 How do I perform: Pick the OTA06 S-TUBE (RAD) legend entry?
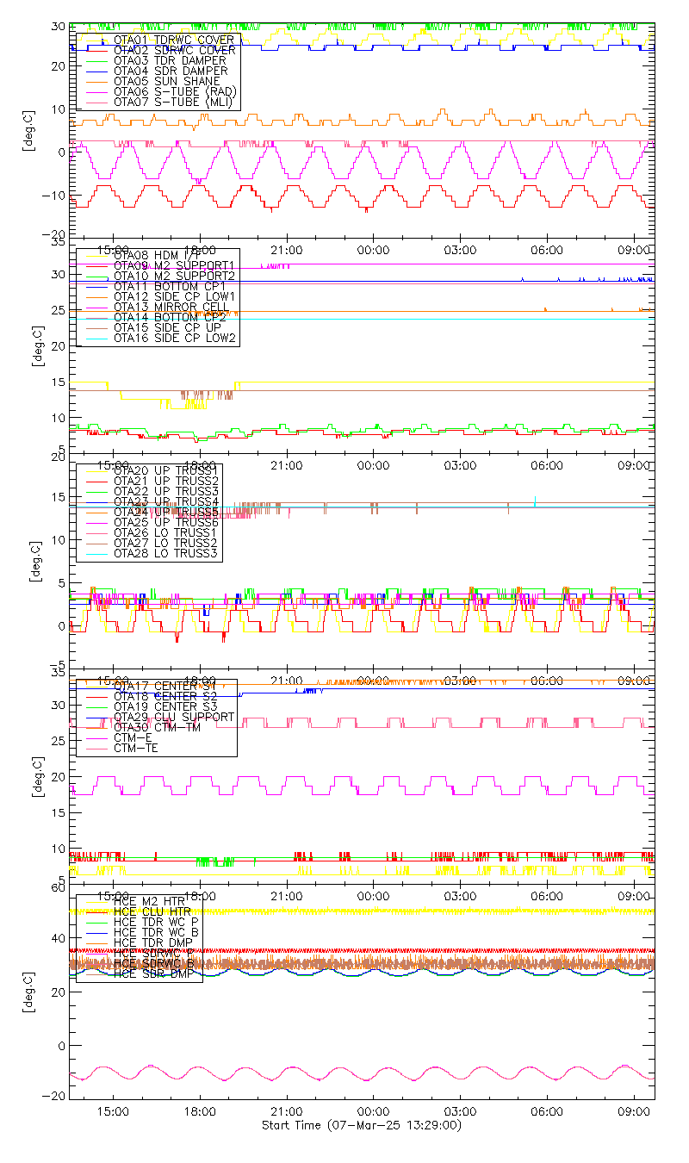pyautogui.click(x=175, y=91)
